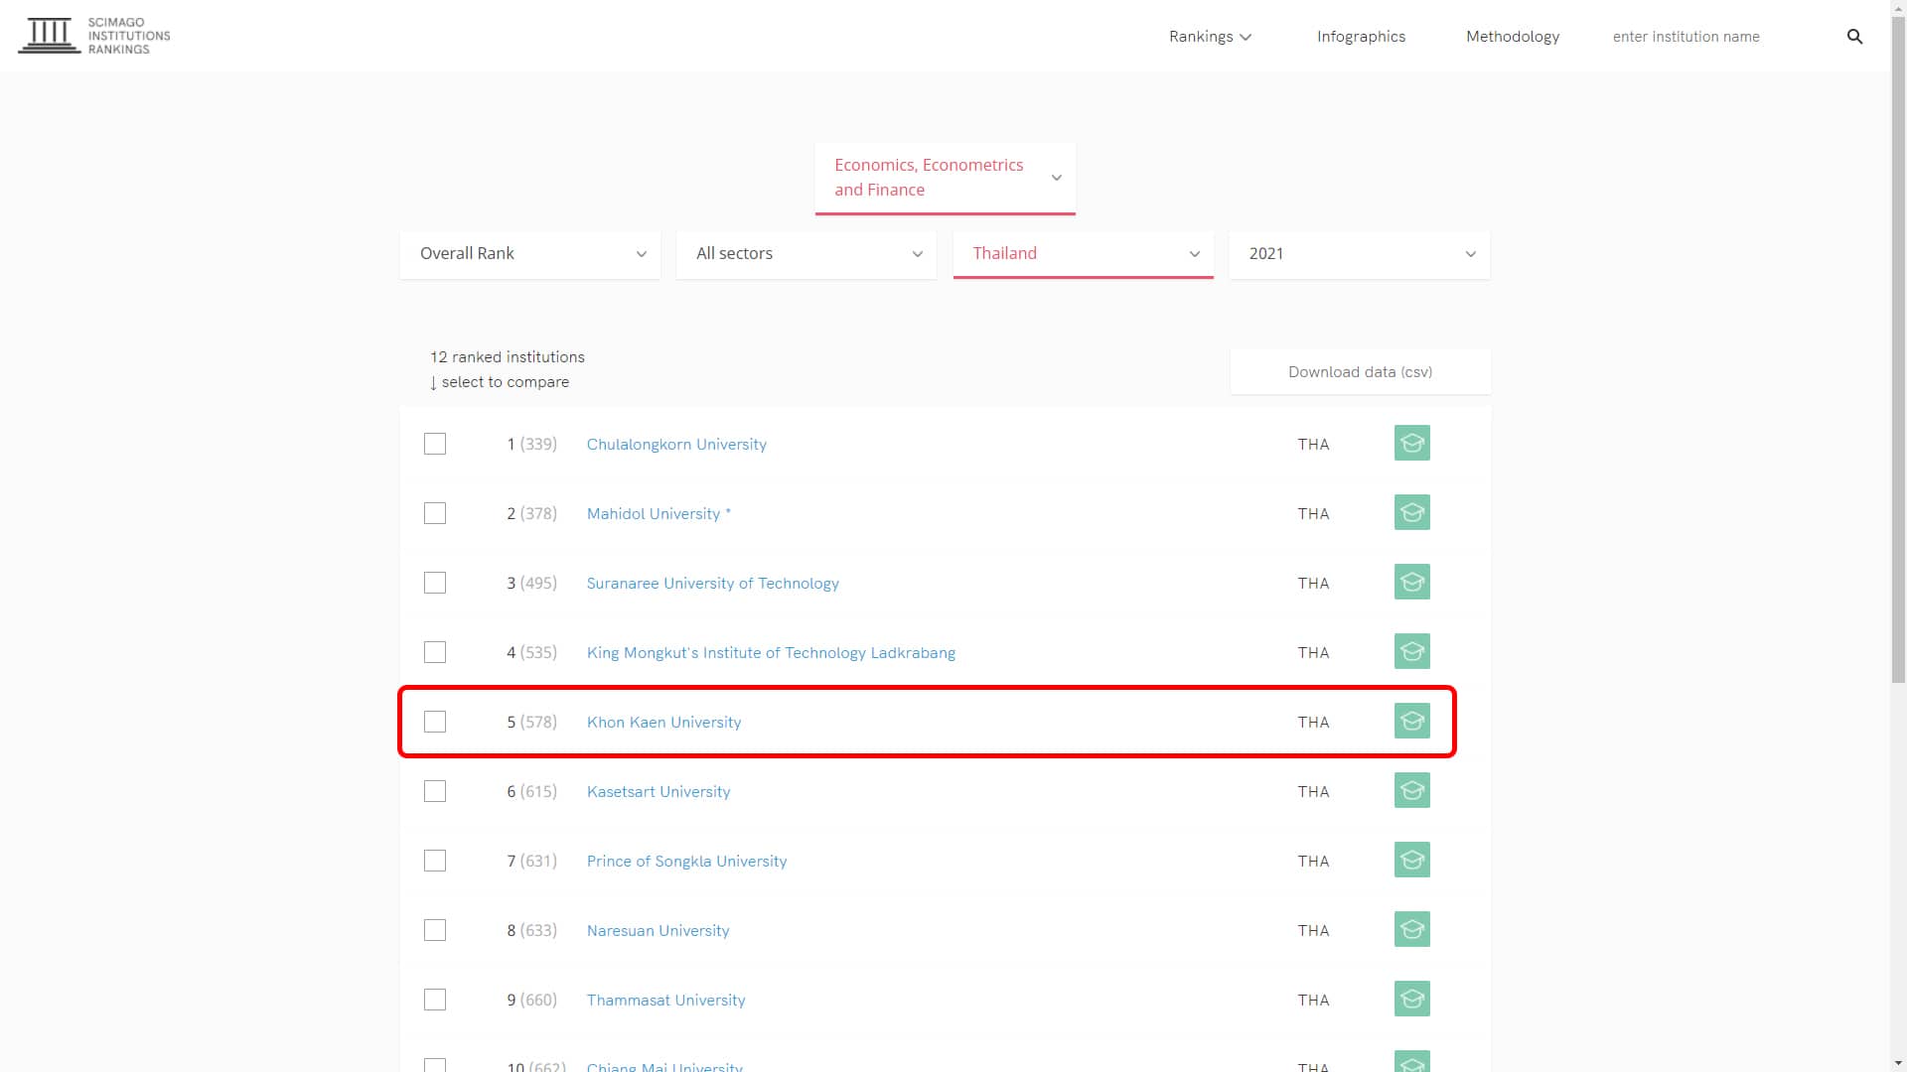Click rank text "1 (339)"
1907x1072 pixels.
pyautogui.click(x=531, y=445)
